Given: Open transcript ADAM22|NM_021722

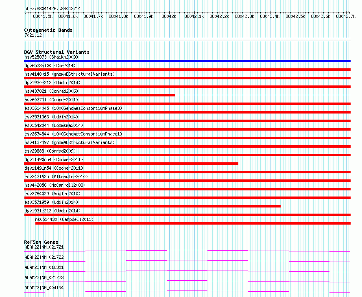Looking at the screenshot, I should point(44,257).
